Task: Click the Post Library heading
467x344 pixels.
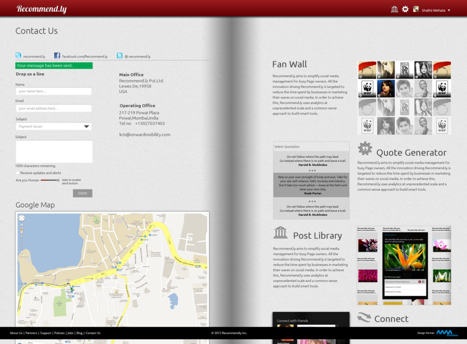Action: [317, 235]
